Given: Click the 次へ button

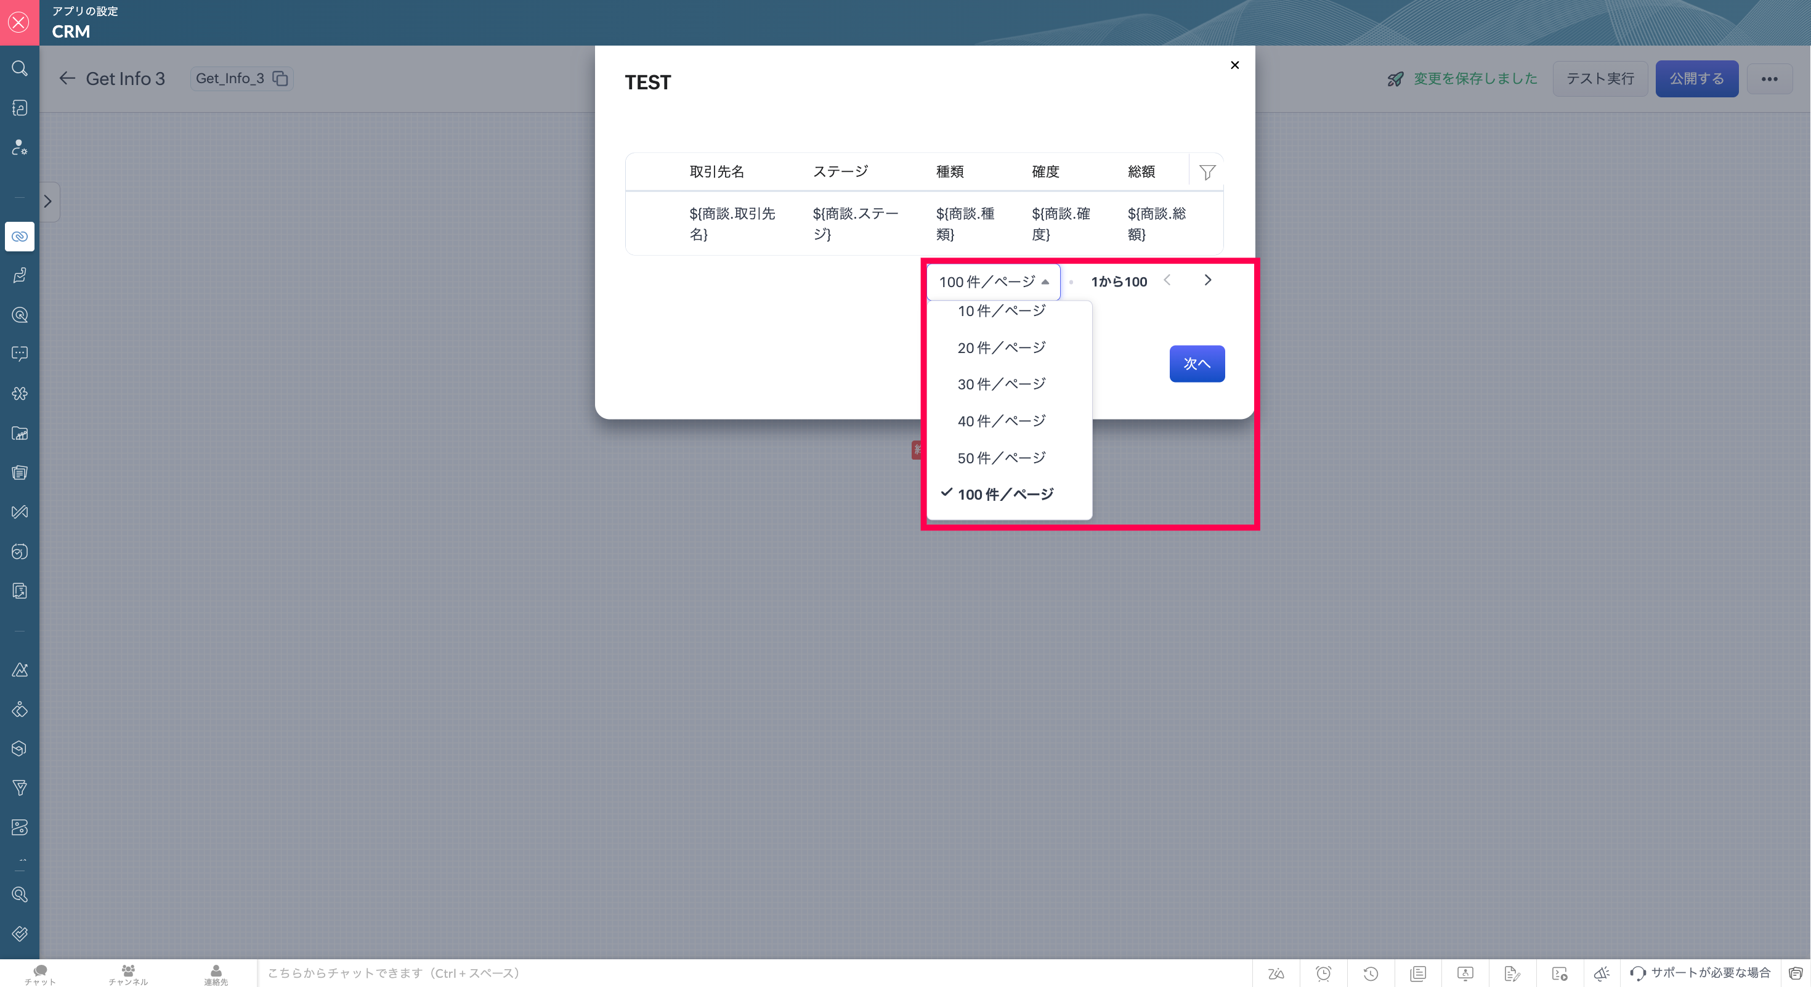Looking at the screenshot, I should [x=1196, y=364].
